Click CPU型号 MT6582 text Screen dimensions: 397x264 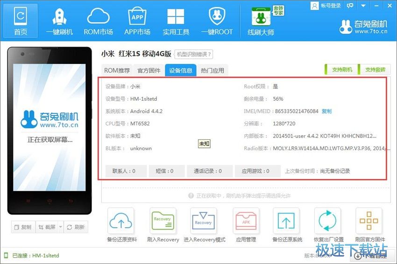pos(140,124)
